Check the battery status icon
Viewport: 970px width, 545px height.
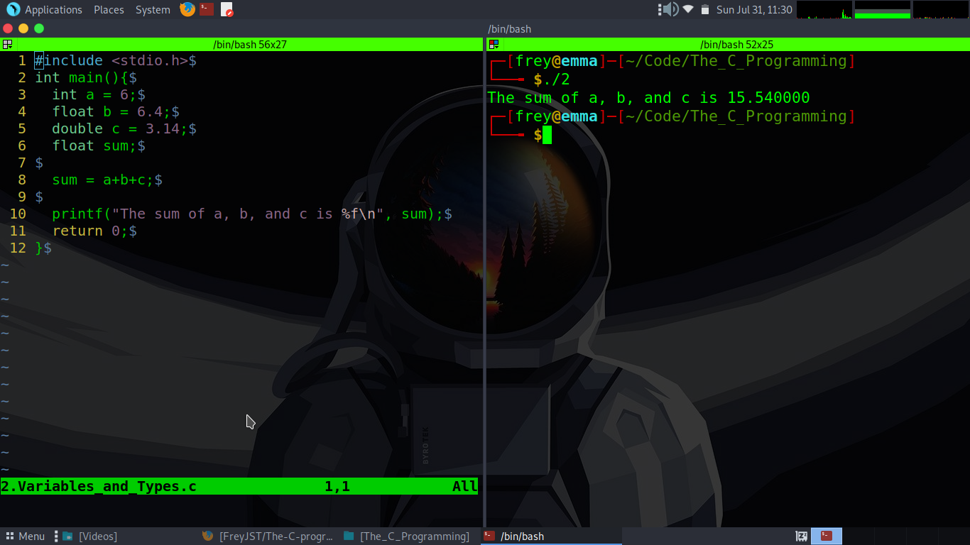coord(705,9)
